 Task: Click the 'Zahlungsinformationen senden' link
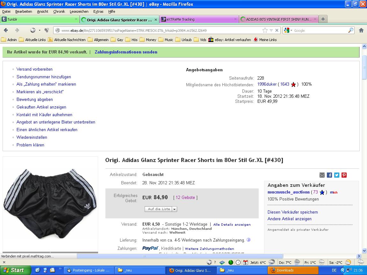tap(126, 52)
